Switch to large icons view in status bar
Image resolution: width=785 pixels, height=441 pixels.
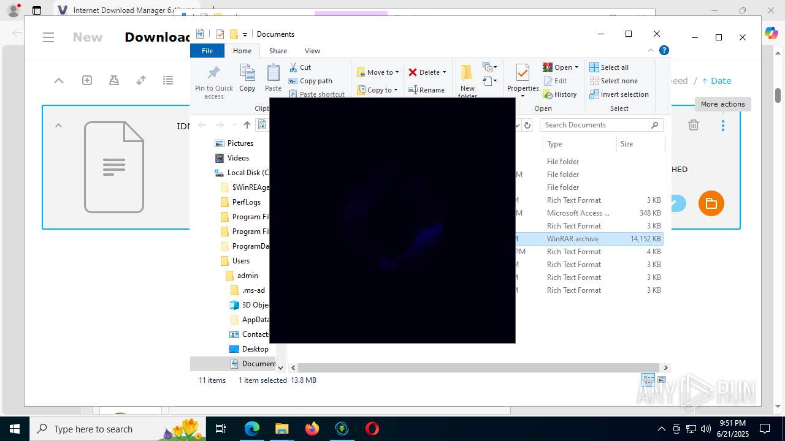[x=662, y=380]
